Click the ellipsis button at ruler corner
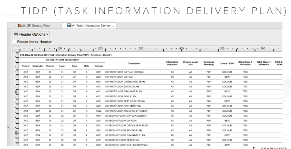The height and width of the screenshot is (149, 291). [x=15, y=49]
